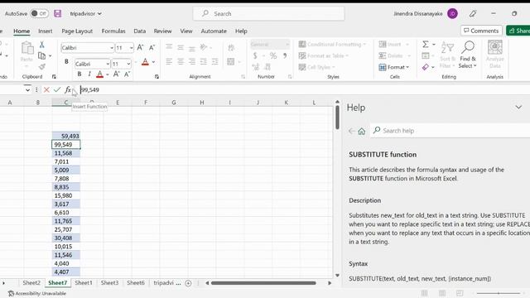Click the Insert Function fx icon
This screenshot has width=530, height=298.
point(68,90)
